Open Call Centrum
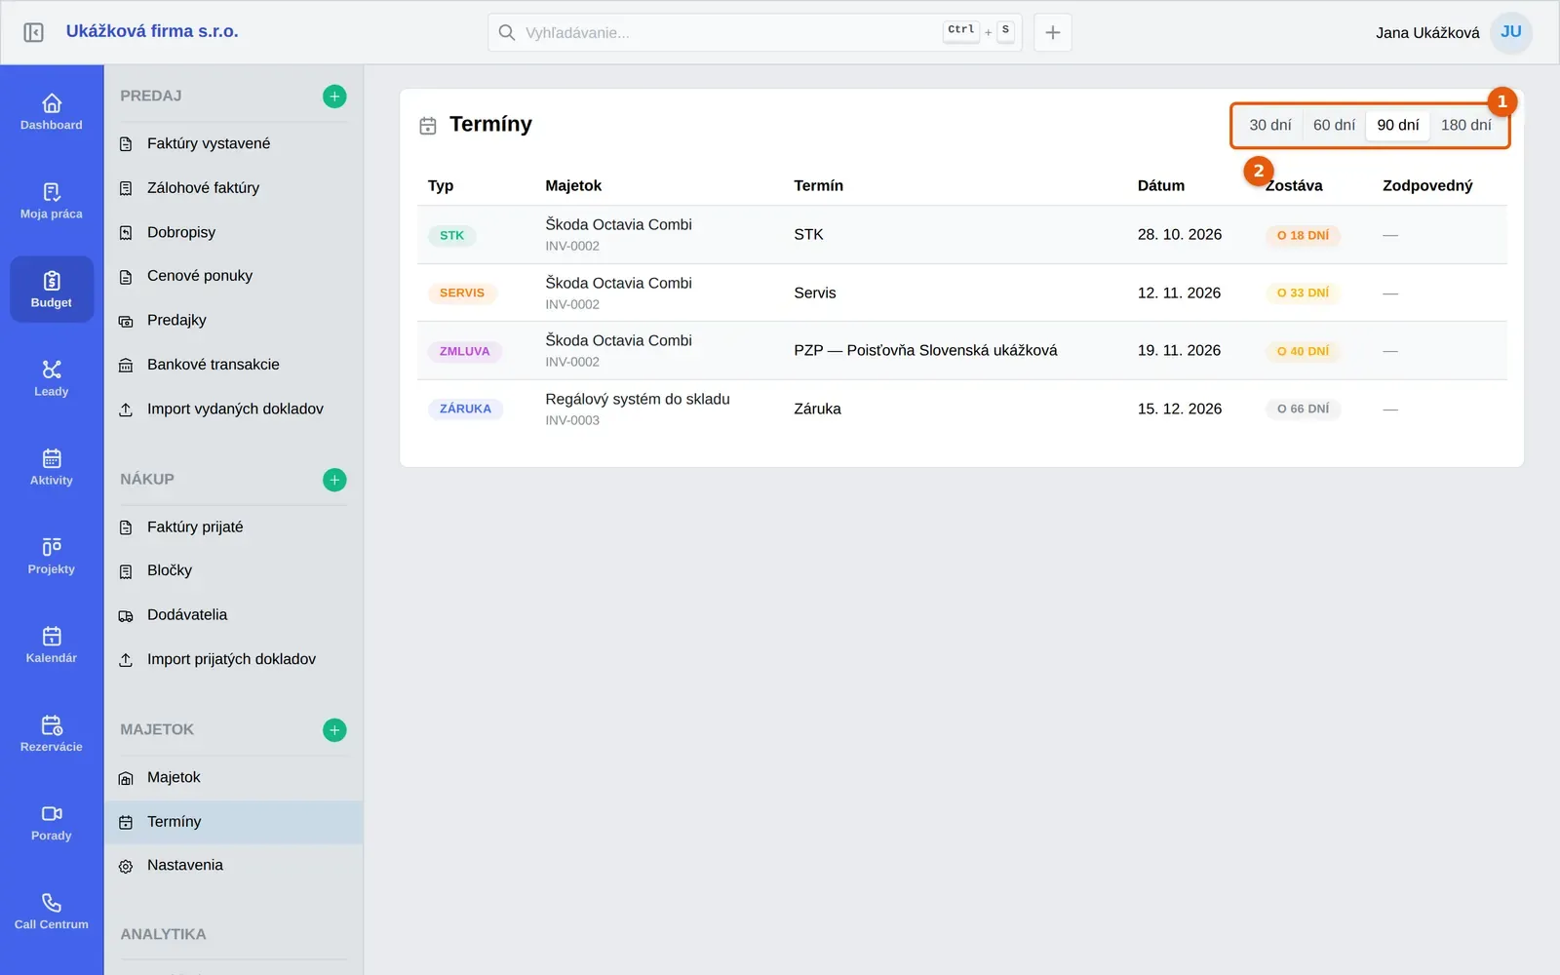Screen dimensions: 1560x975 [x=52, y=910]
